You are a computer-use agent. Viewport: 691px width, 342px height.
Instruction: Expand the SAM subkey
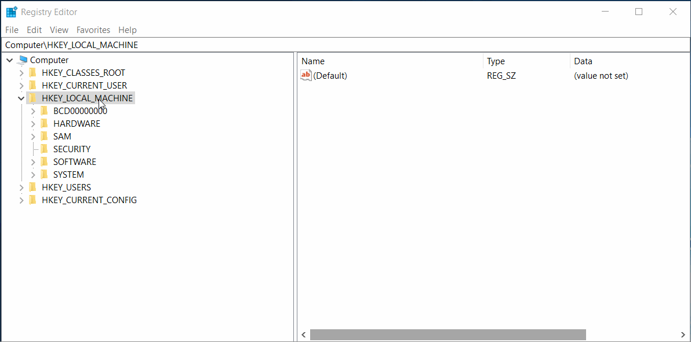click(33, 137)
